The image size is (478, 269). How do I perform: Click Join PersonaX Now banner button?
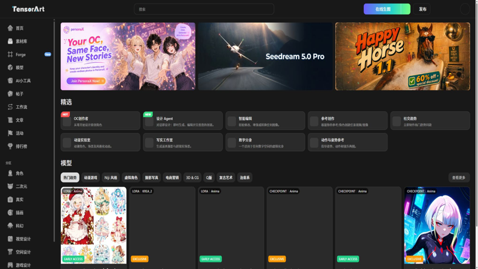coord(86,81)
